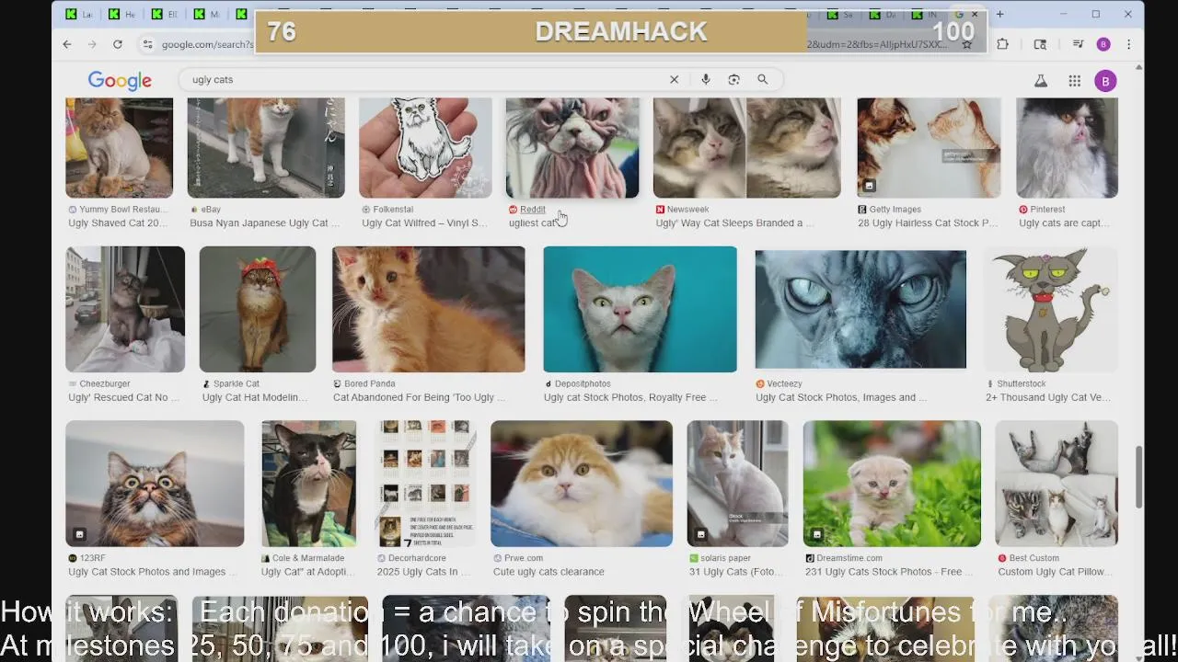
Task: Open the media controls icon in toolbar
Action: (1078, 44)
